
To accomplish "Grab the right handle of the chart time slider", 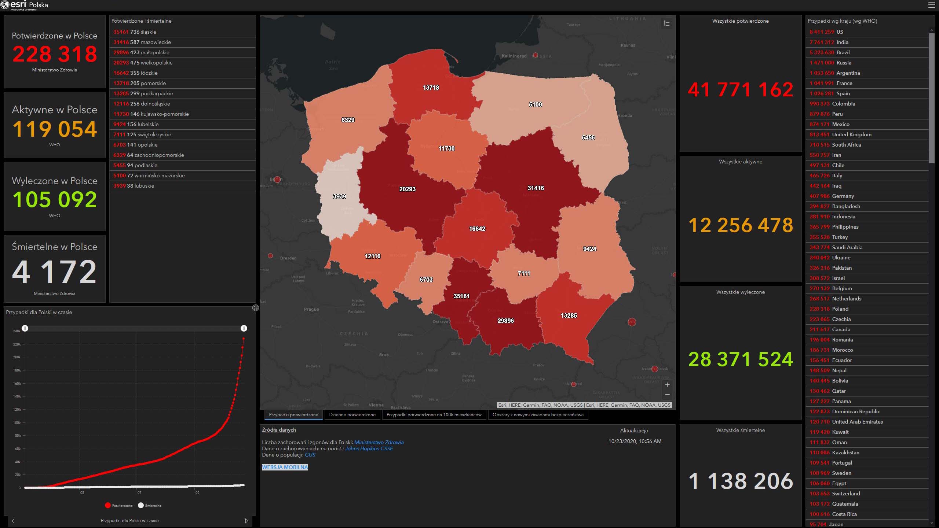I will (244, 328).
